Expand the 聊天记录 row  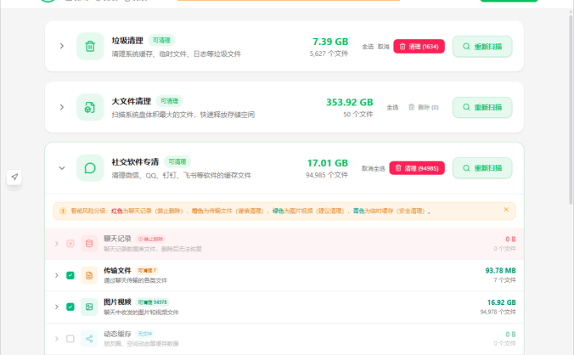point(56,244)
